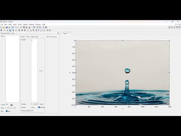Click the Show Plot Tools icon
Image resolution: width=181 pixels, height=136 pixels.
[46, 27]
